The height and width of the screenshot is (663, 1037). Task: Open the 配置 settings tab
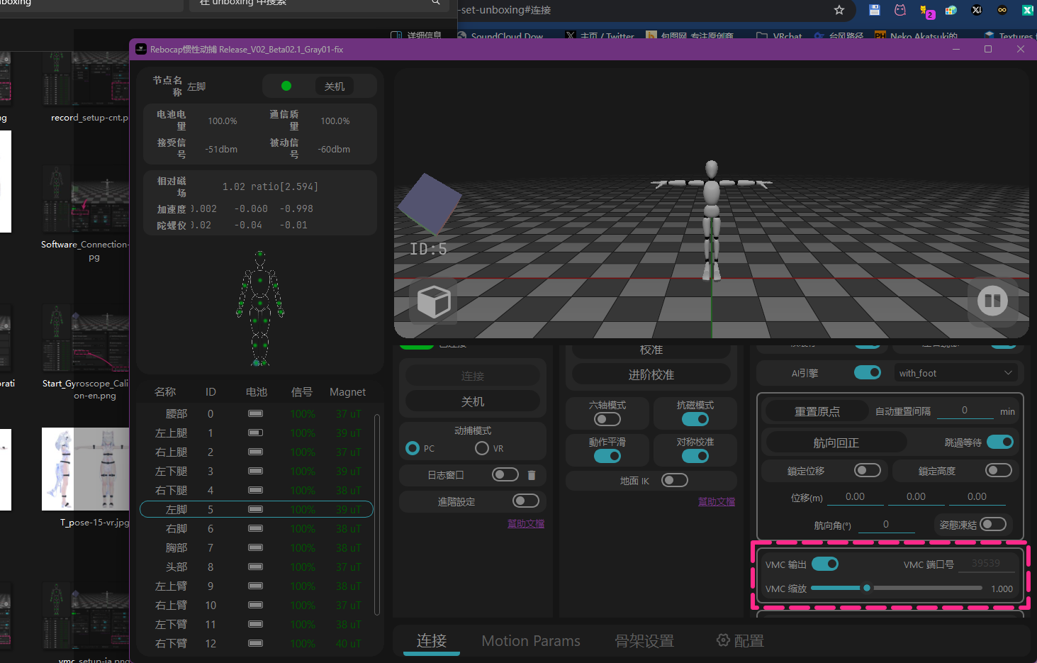(740, 641)
